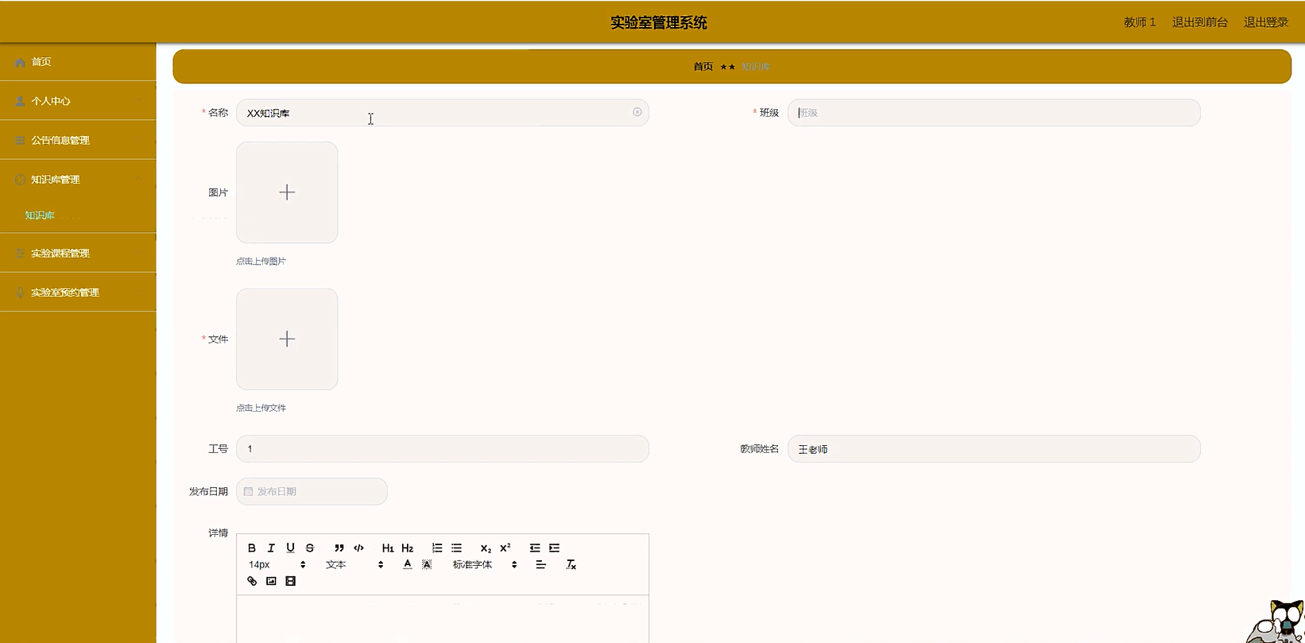This screenshot has width=1305, height=643.
Task: Toggle italic formatting in the editor
Action: 271,548
